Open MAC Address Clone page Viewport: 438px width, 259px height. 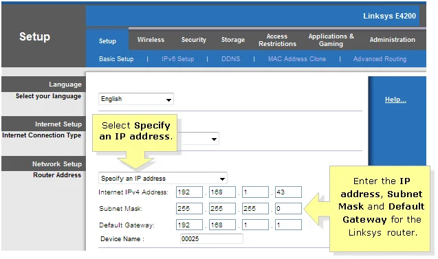pos(297,59)
